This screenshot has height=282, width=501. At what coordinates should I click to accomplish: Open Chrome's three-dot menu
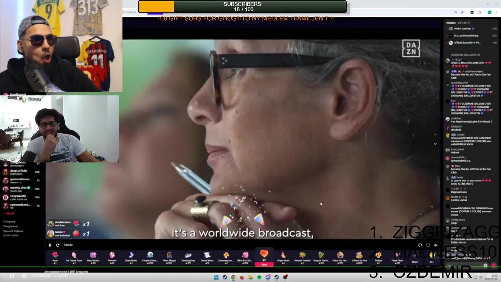[x=497, y=13]
